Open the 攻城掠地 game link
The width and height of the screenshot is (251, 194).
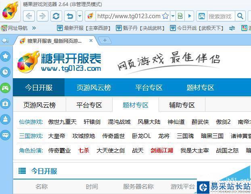point(84,136)
